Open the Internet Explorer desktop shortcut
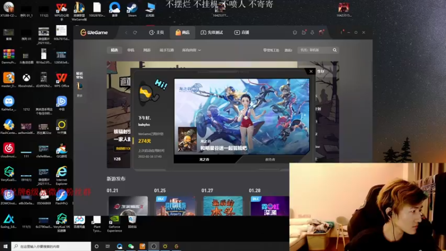The height and width of the screenshot is (251, 446). point(61,175)
